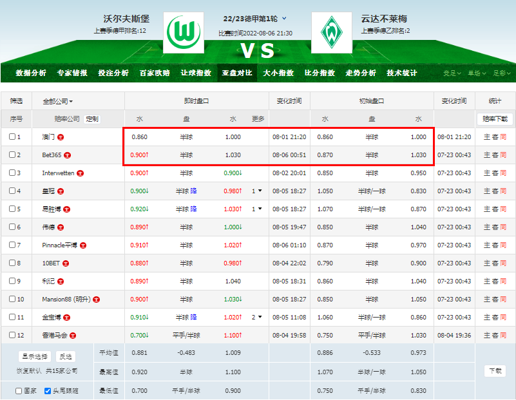Click 客 stats icon in 金宝博 row
Viewport: 516px width, 400px height.
click(495, 317)
